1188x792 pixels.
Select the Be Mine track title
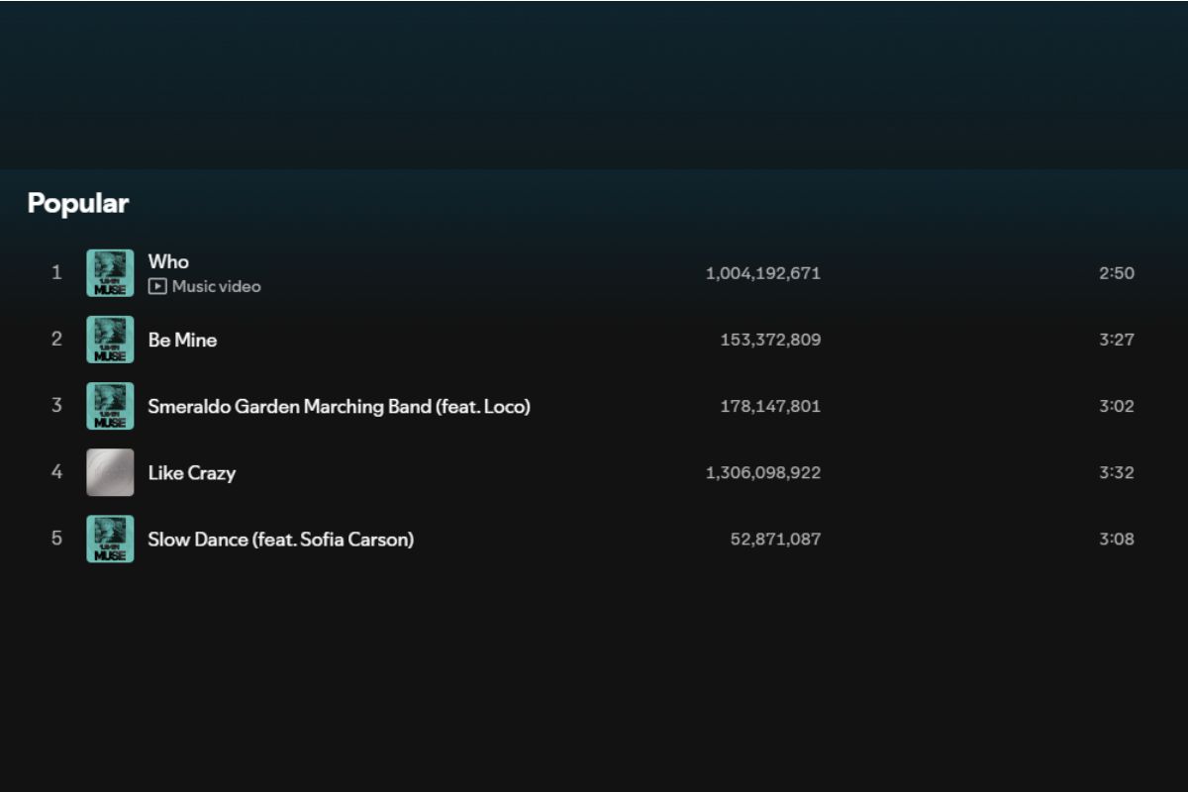coord(182,340)
